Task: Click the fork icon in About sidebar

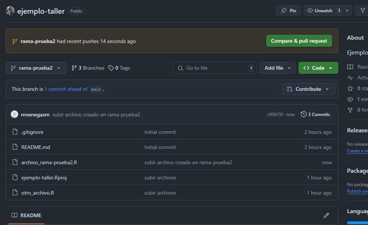Action: tap(350, 110)
